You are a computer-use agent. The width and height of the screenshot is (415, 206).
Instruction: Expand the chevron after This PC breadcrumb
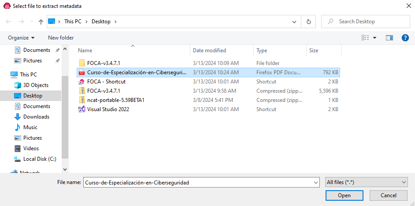86,22
